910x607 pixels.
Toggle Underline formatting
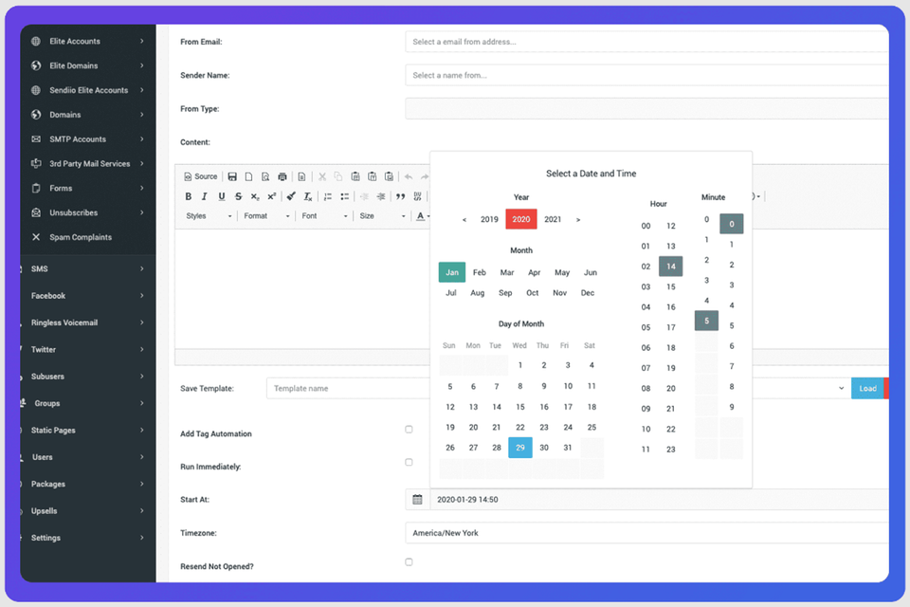point(221,196)
